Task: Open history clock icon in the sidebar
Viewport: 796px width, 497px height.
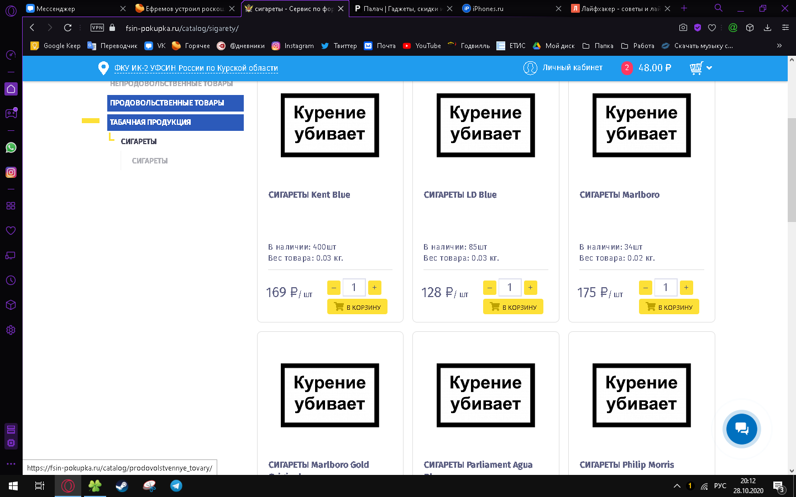Action: pos(11,280)
